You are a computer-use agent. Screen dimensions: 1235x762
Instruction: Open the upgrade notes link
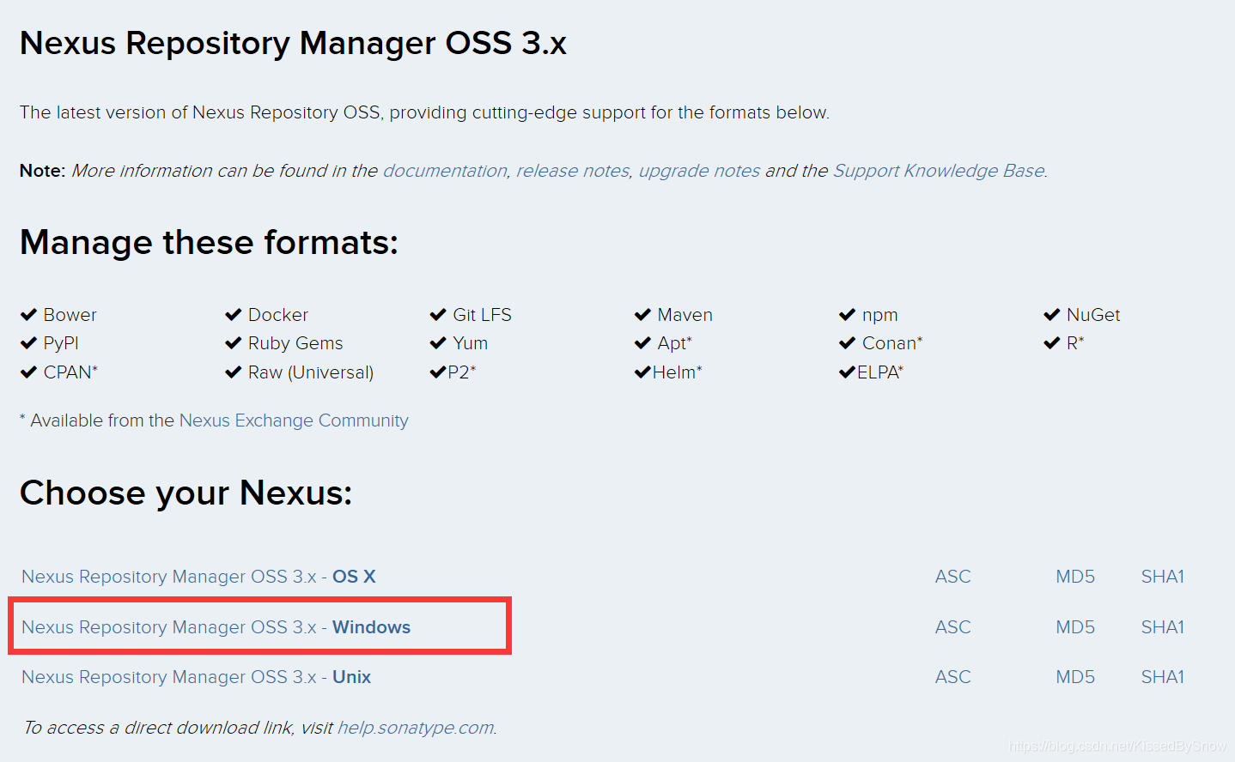[x=699, y=171]
